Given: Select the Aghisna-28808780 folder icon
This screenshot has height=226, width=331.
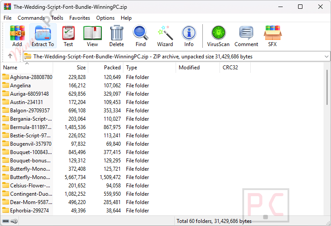Looking at the screenshot, I should [6, 77].
